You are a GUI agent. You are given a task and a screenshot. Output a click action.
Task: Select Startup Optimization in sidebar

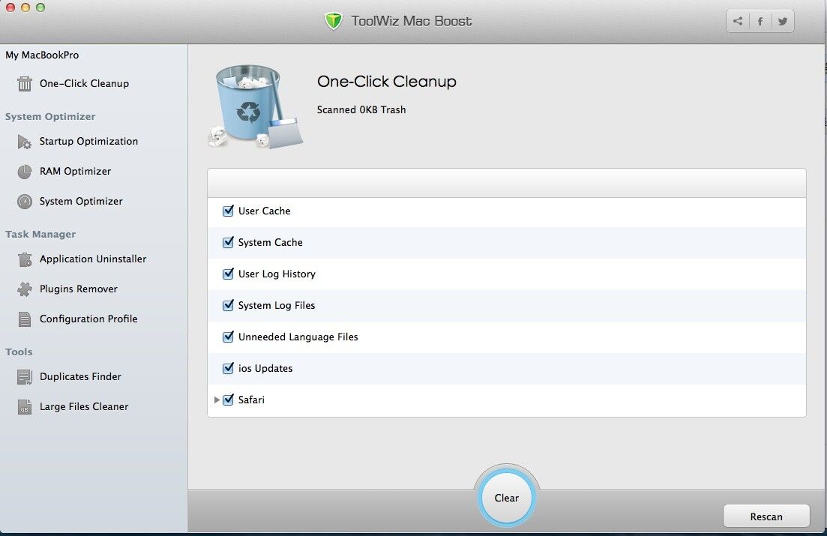[88, 142]
